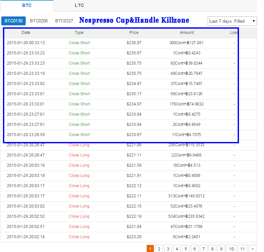The width and height of the screenshot is (264, 252).
Task: Go to page 5 of results
Action: (x=186, y=249)
